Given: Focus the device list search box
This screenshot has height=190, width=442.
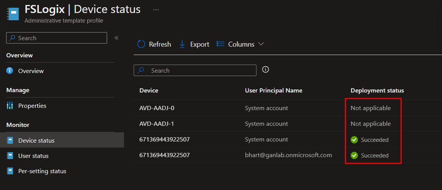Looking at the screenshot, I should point(199,70).
